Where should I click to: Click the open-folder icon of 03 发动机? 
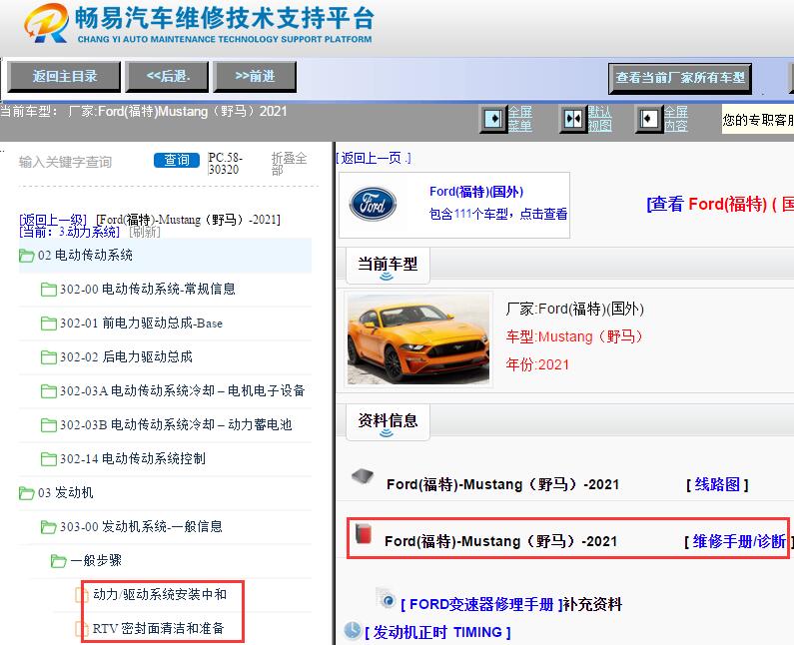pos(26,492)
